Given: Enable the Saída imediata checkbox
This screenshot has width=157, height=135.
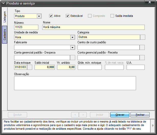Looking at the screenshot, I should 112,16.
